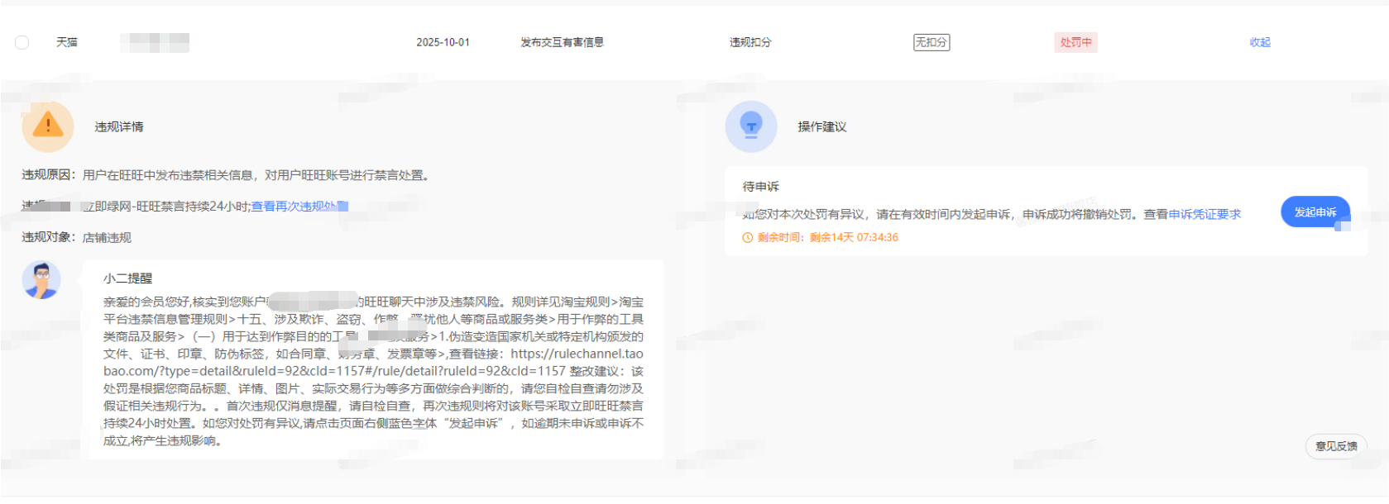The height and width of the screenshot is (504, 1389).
Task: Click the red 处罚中 status badge
Action: 1075,42
